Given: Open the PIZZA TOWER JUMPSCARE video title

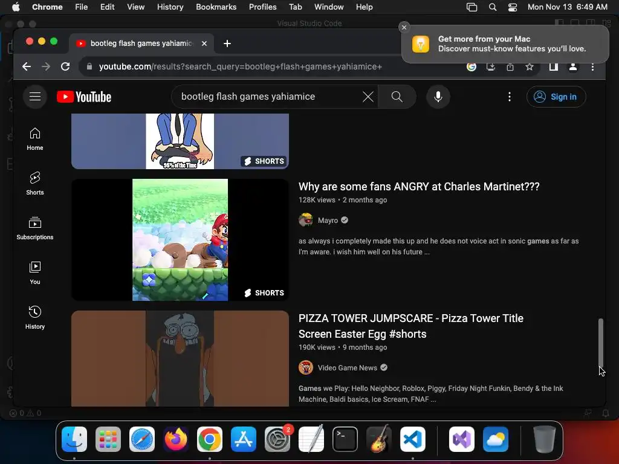Looking at the screenshot, I should [411, 326].
